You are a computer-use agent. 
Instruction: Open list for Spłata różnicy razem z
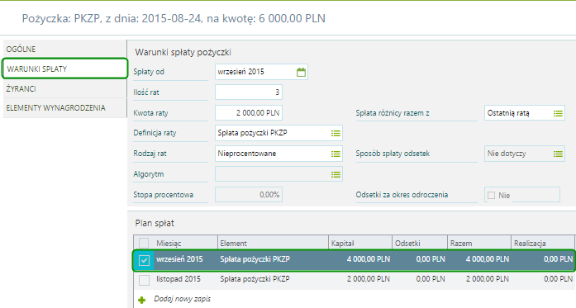[x=558, y=113]
